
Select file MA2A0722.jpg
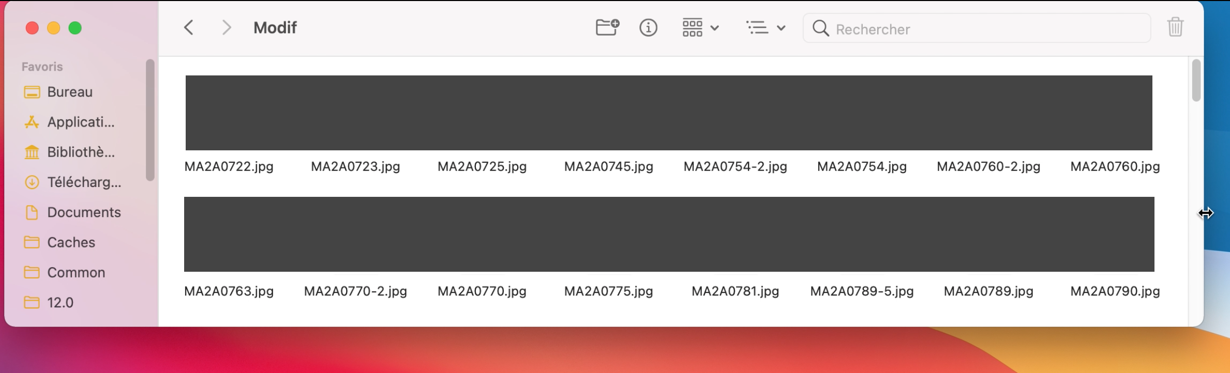[229, 166]
